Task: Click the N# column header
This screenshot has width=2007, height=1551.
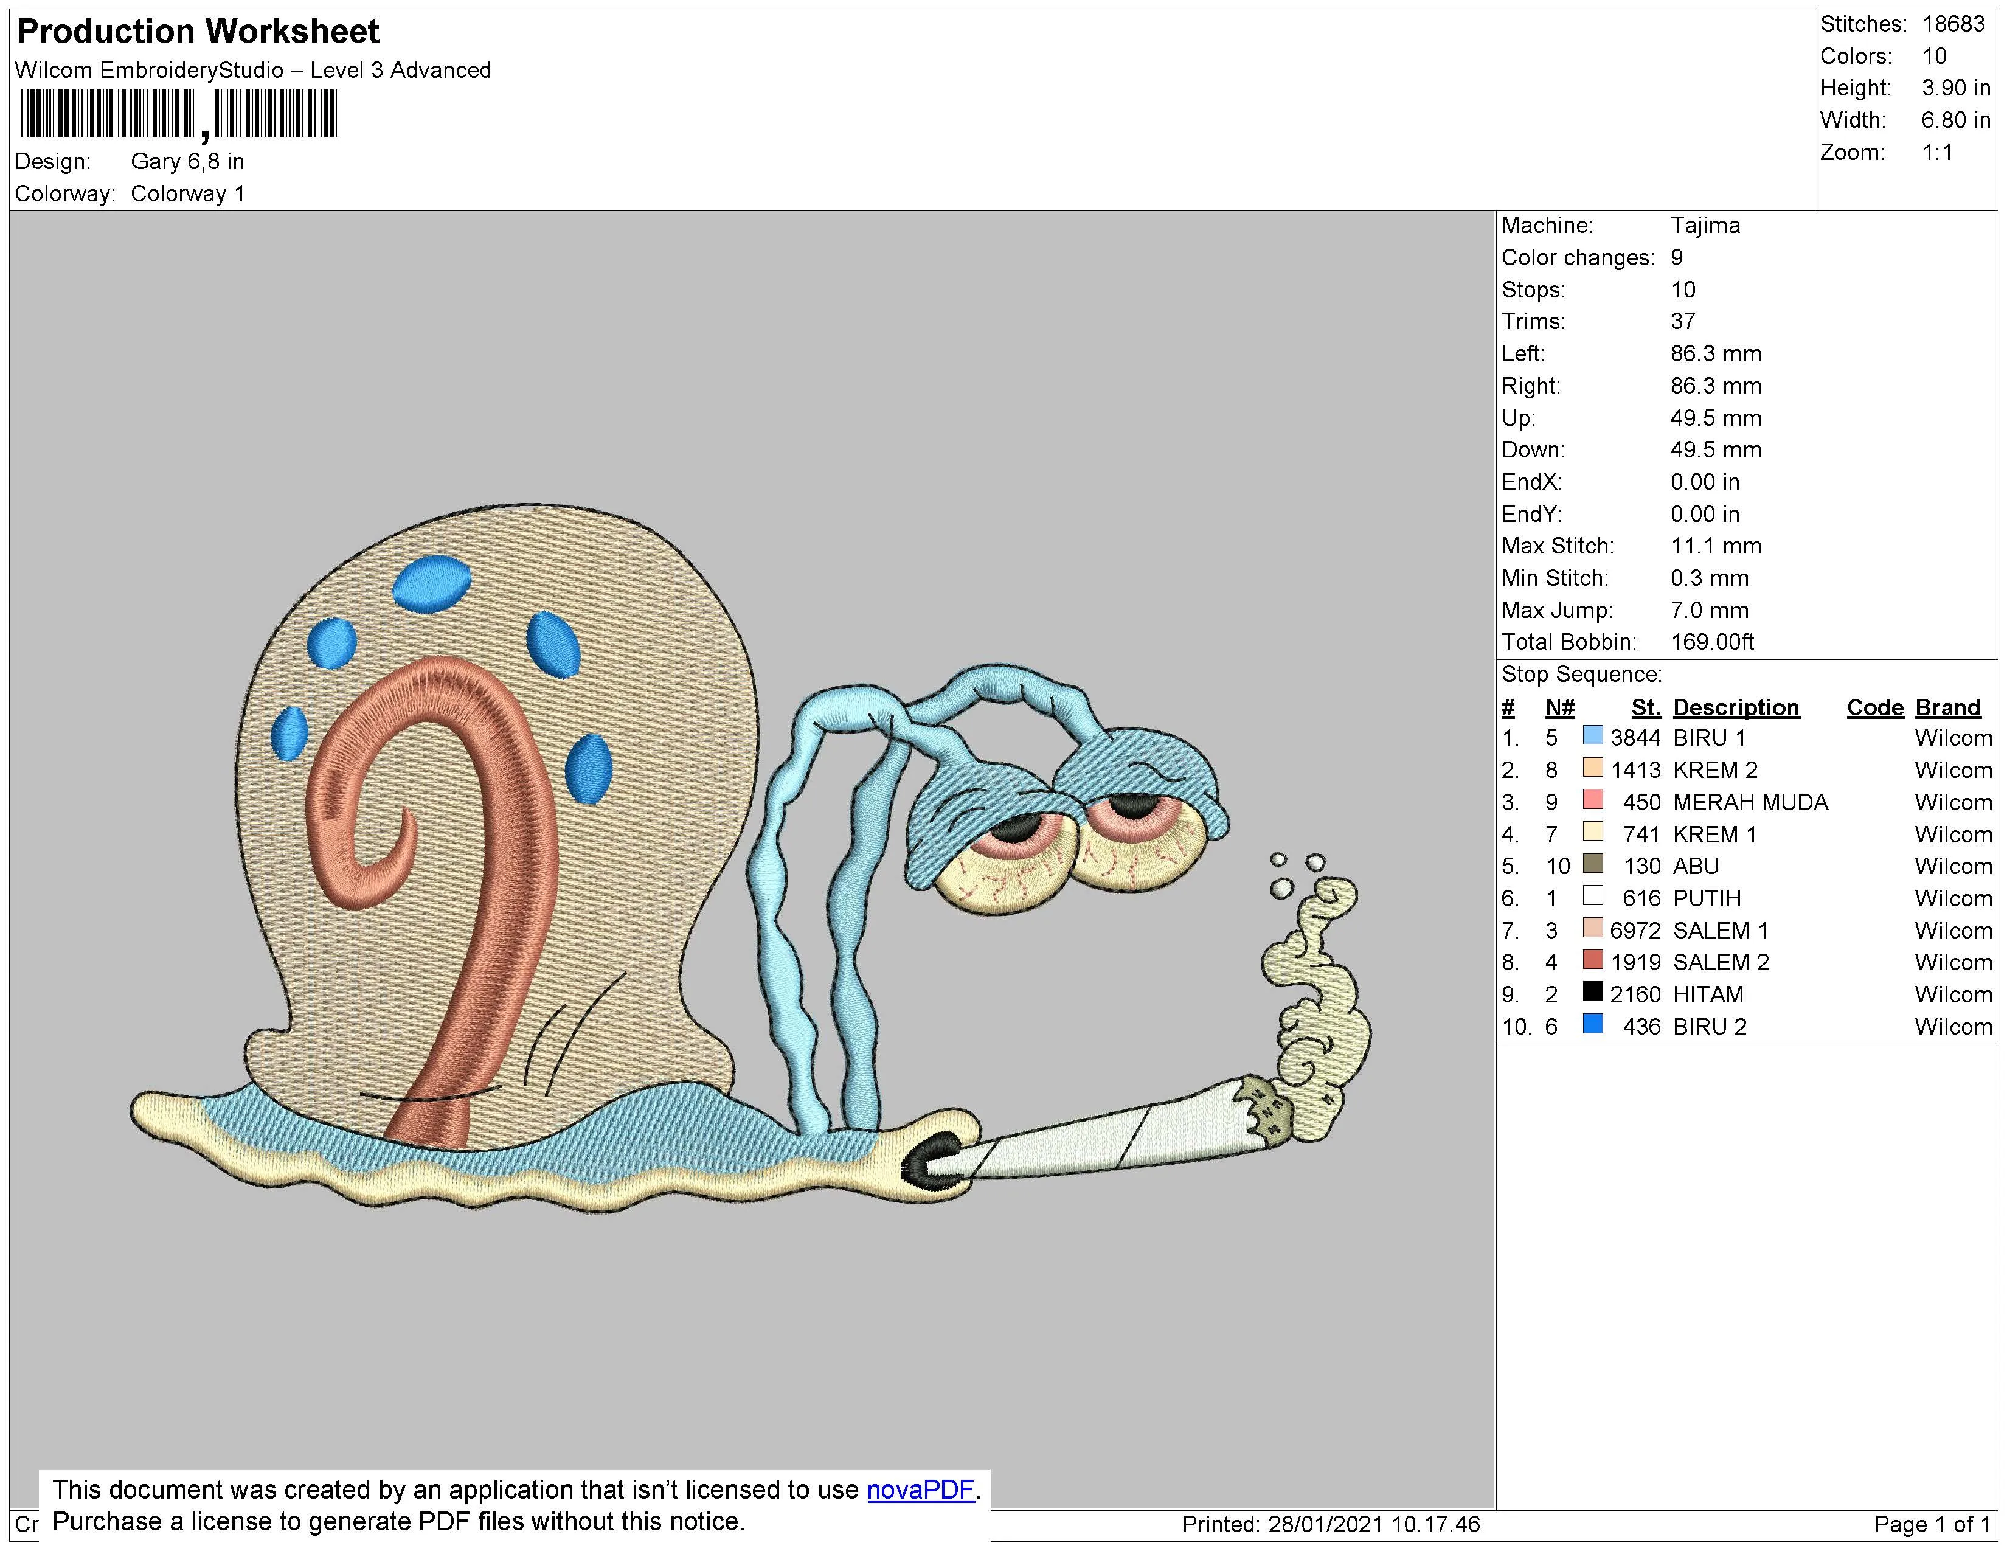Action: pos(1559,707)
